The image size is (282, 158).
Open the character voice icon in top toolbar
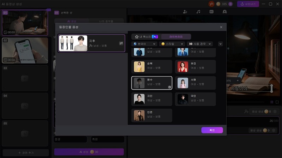(185, 12)
